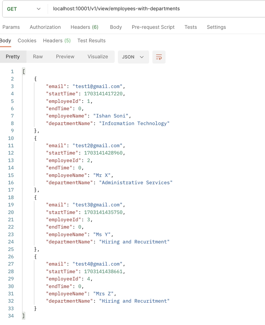Click the "Administrative Services" department value
The image size is (265, 325).
point(136,183)
